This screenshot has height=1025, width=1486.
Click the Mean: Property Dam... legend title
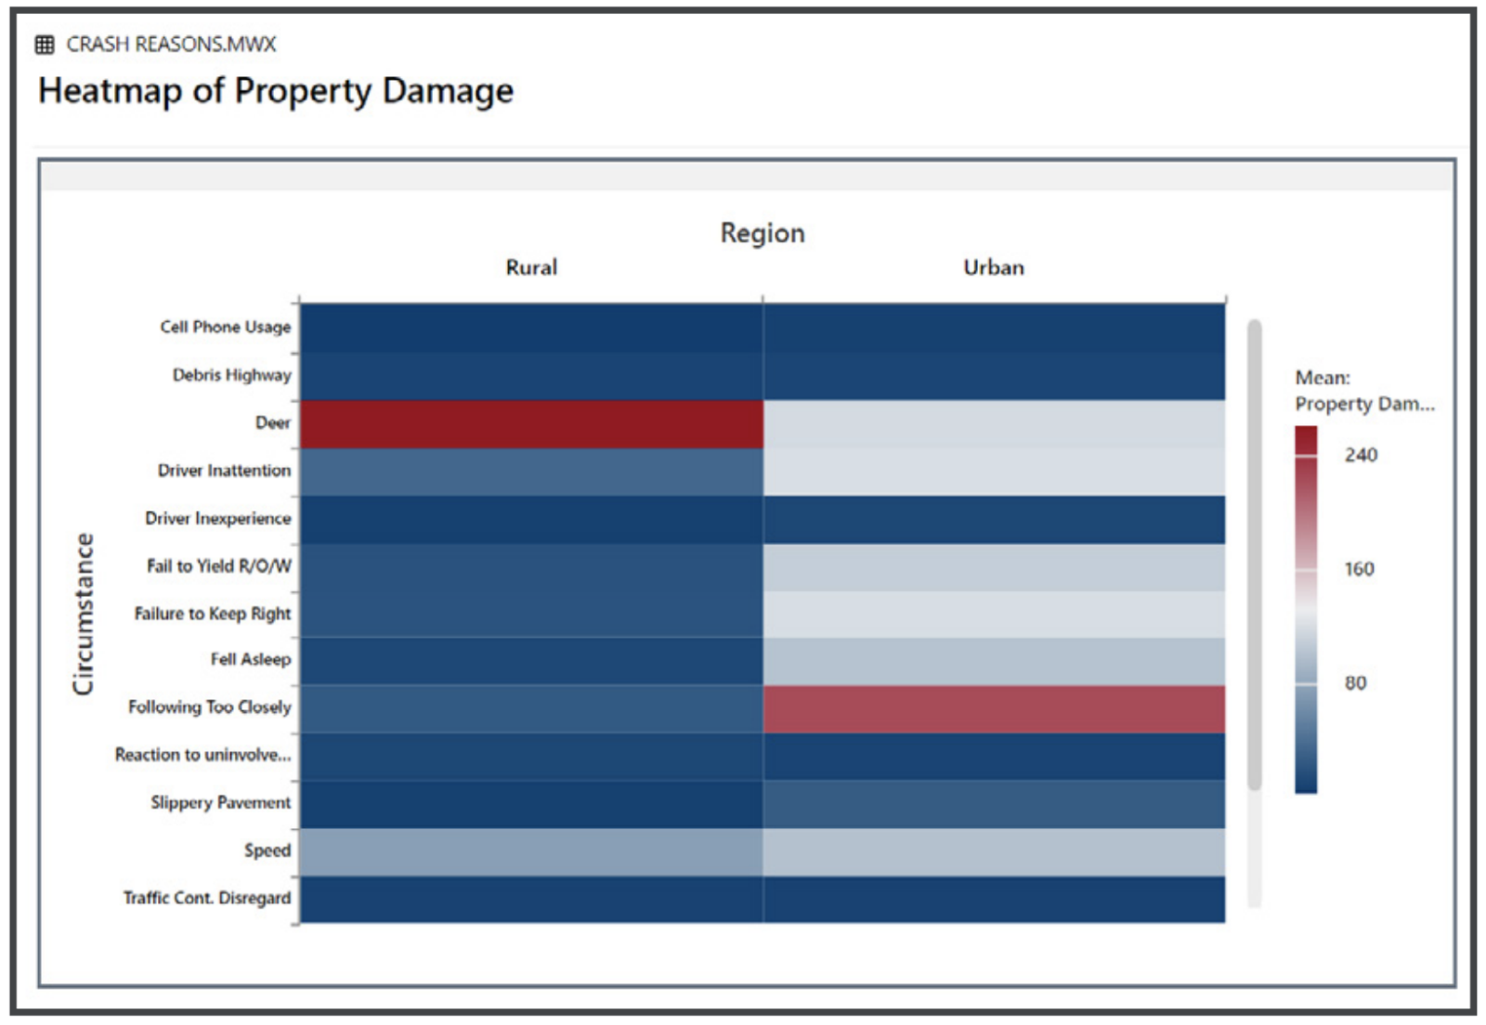1363,391
